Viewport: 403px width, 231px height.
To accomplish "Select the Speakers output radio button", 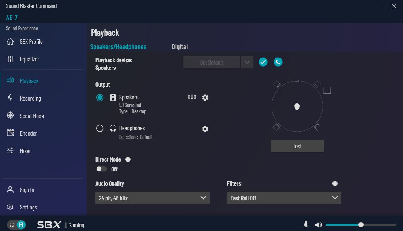I will pyautogui.click(x=100, y=98).
